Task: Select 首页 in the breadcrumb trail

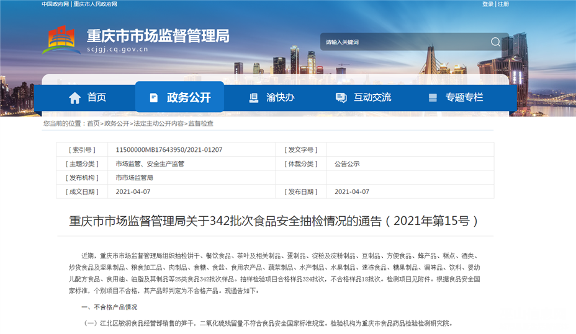Action: point(93,124)
